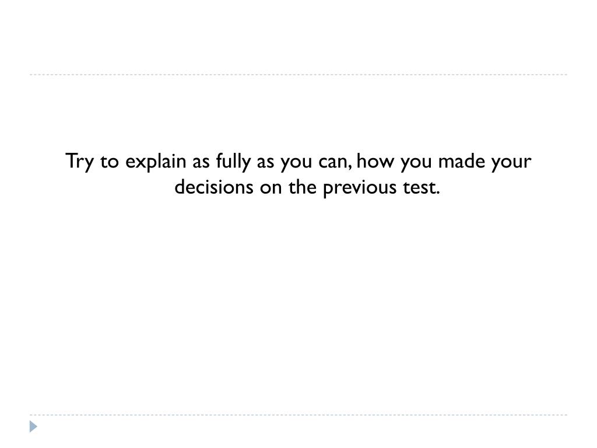
Task: Click the word 'Try' in the slide
Action: [x=79, y=162]
